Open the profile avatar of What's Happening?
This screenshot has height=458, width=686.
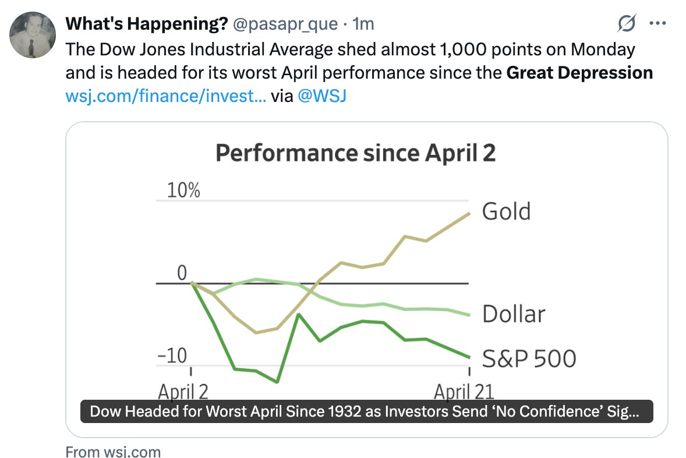pyautogui.click(x=33, y=35)
